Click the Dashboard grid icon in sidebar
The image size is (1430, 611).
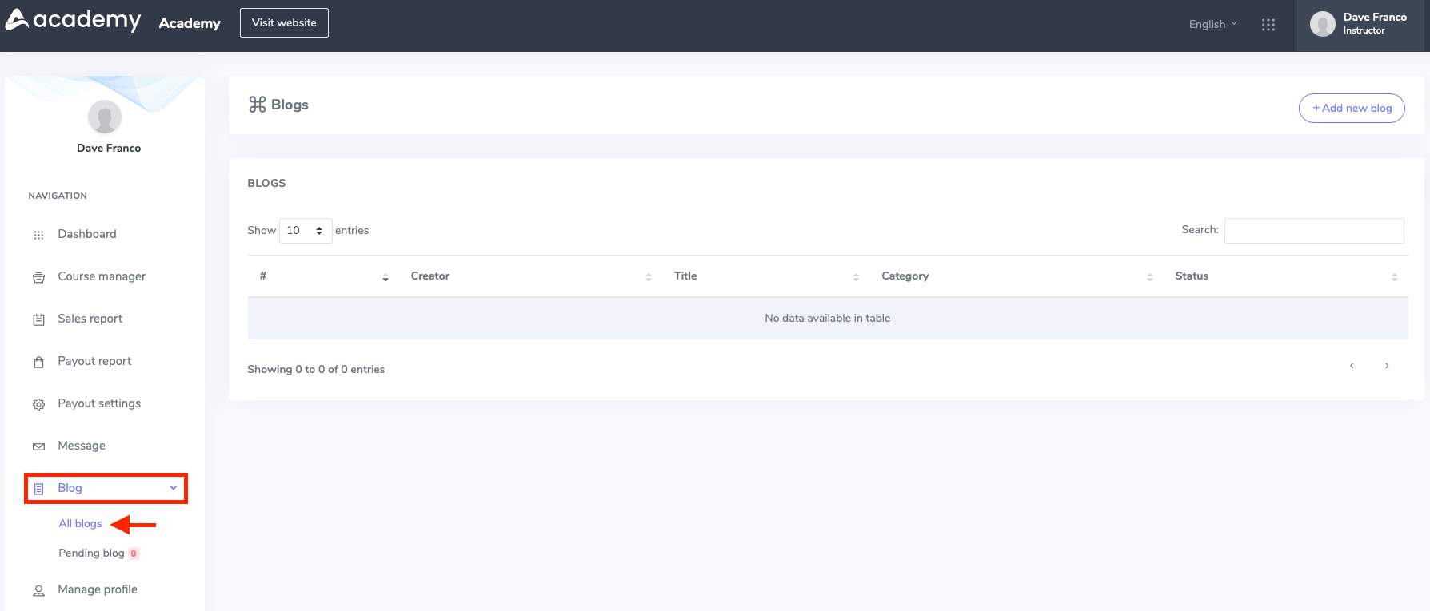tap(38, 235)
